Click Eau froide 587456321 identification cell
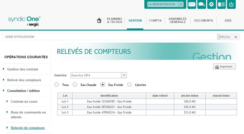 click(109, 107)
